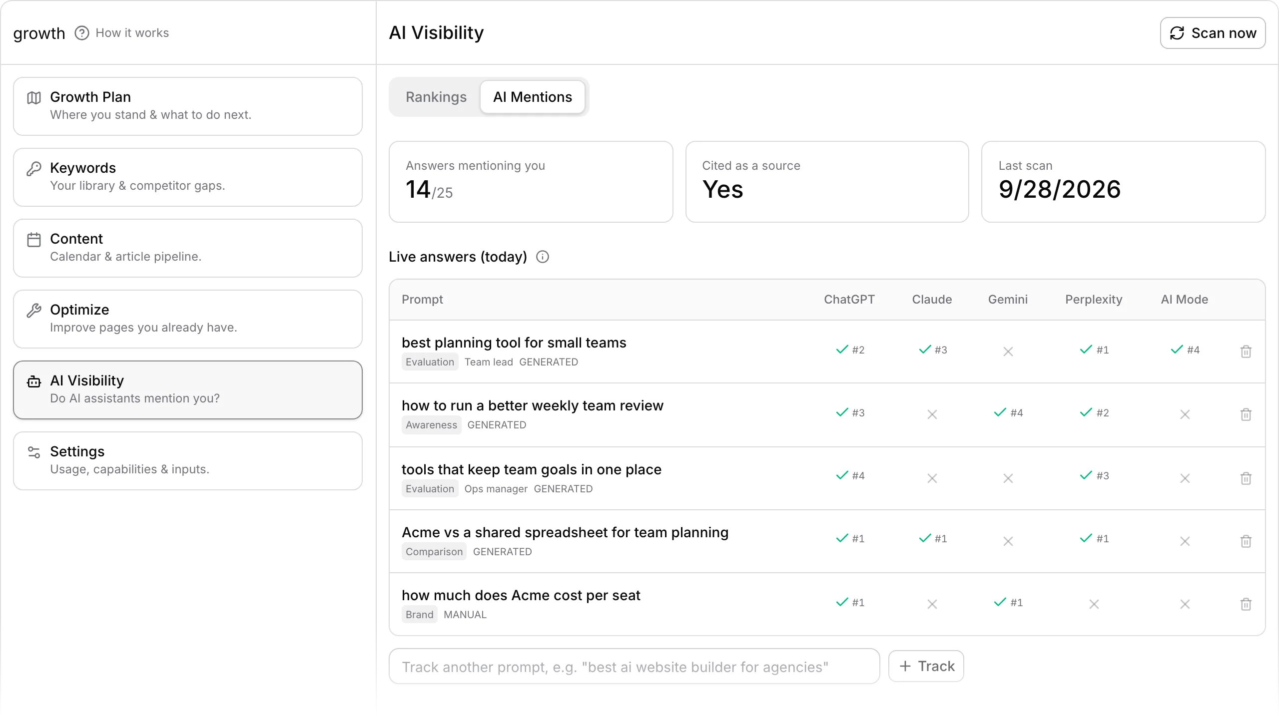
Task: Delete the 'tools that keep team goals' prompt
Action: [x=1246, y=478]
